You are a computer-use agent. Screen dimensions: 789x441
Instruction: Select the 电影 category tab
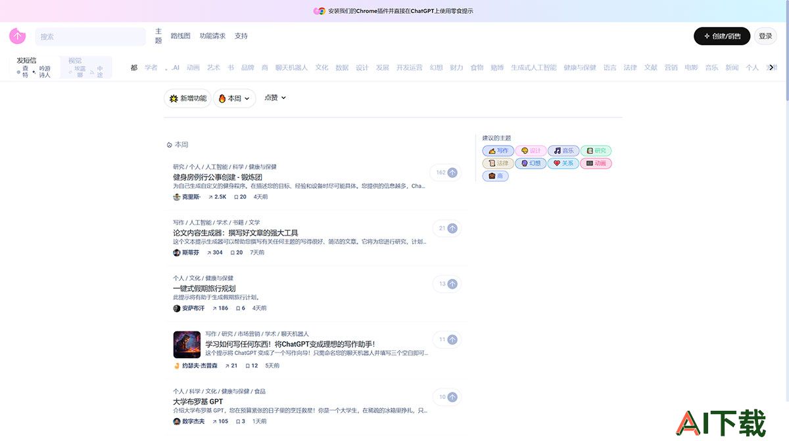pyautogui.click(x=691, y=68)
